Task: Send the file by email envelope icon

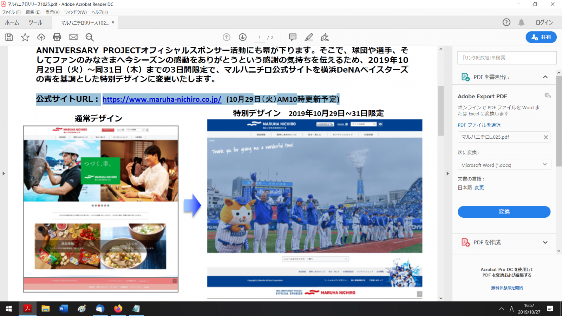Action: click(x=73, y=37)
